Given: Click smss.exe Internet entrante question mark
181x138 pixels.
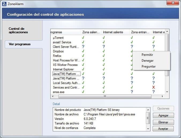Looking at the screenshot, I should (153, 92).
